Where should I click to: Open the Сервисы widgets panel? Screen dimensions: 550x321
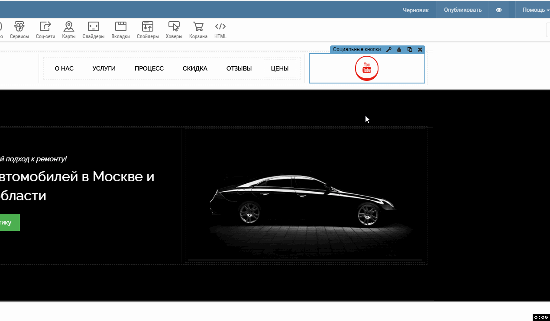click(x=19, y=30)
